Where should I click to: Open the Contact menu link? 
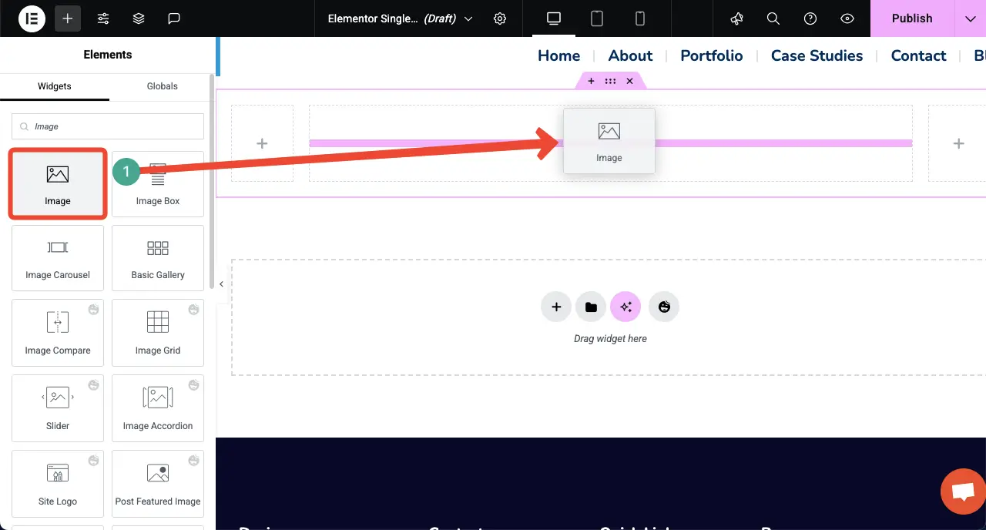(x=918, y=55)
